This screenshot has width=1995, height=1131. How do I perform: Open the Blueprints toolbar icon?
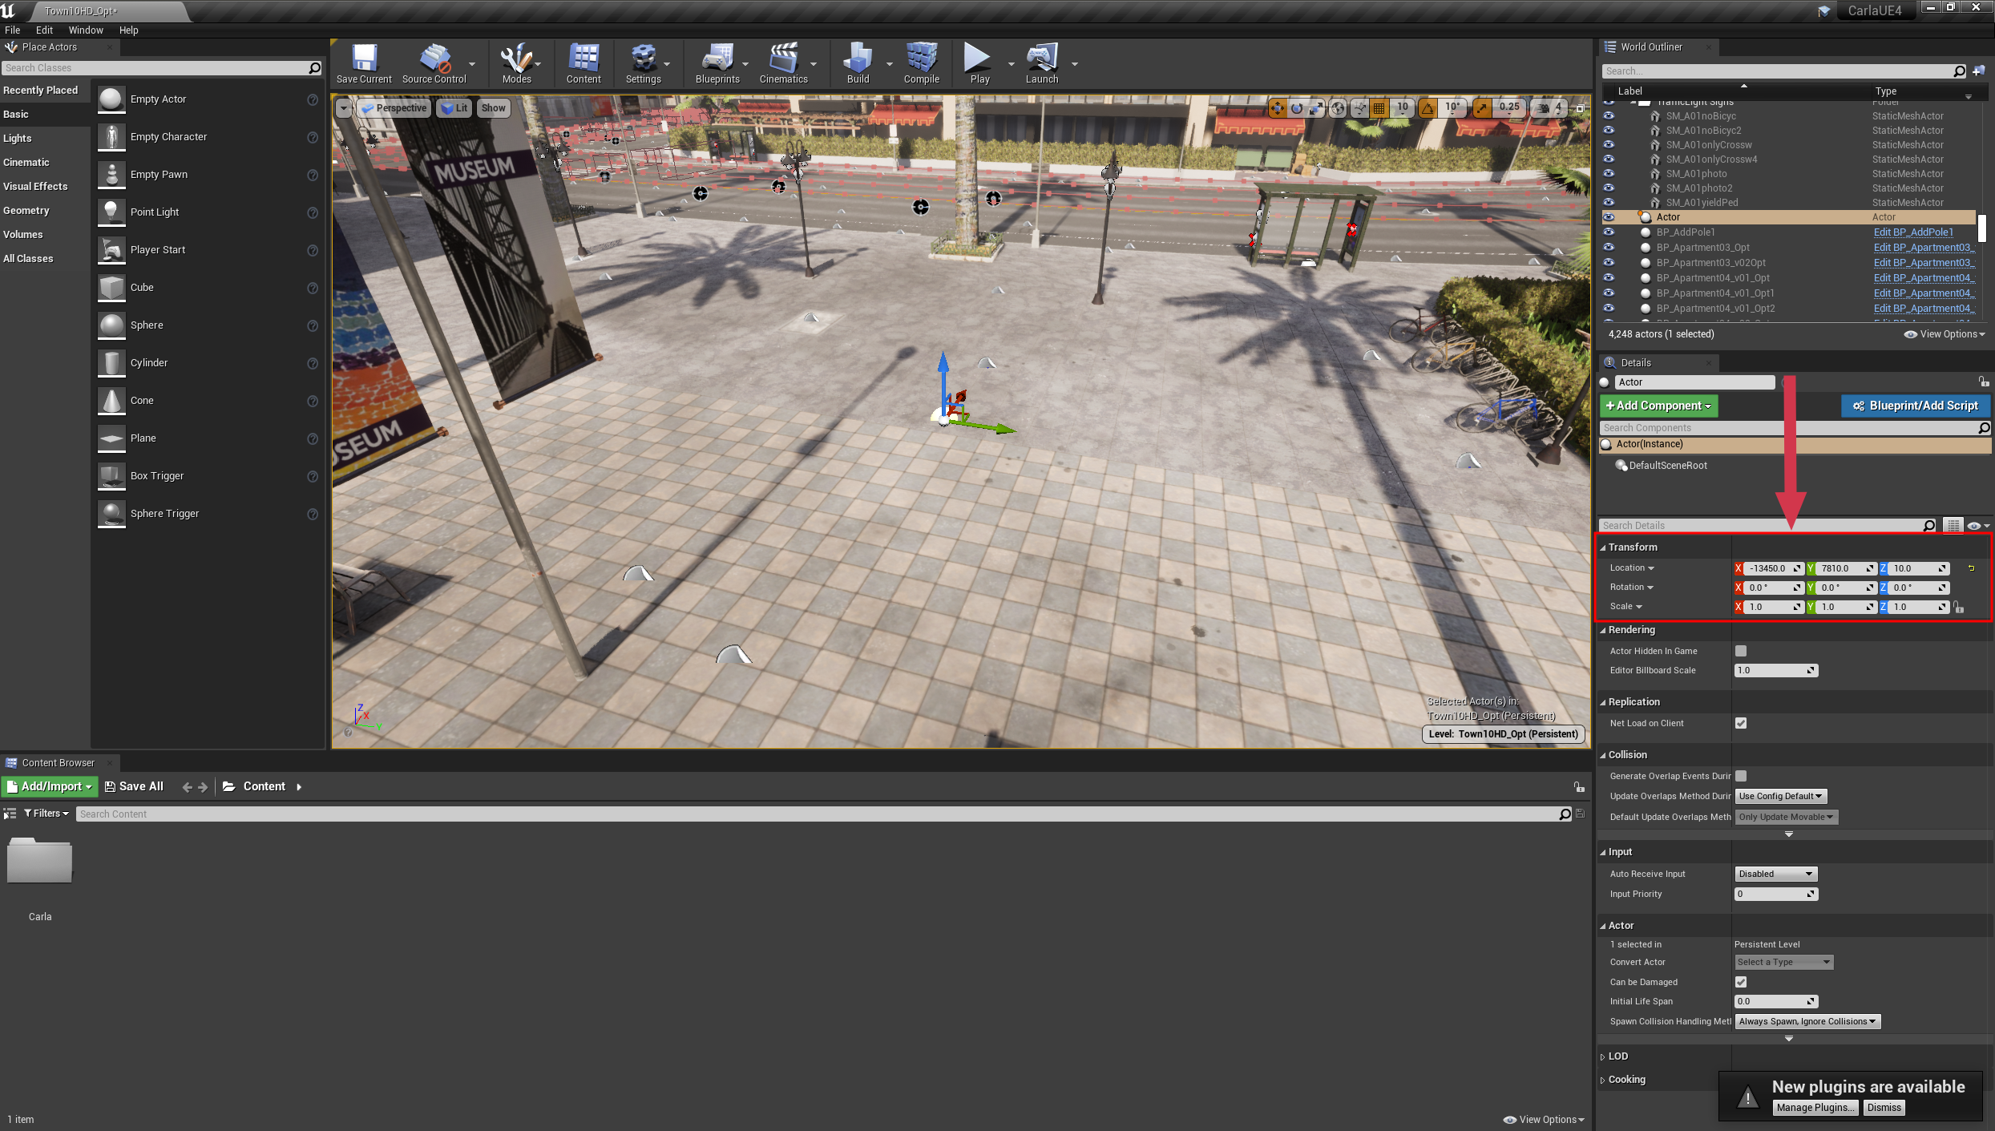tap(717, 59)
